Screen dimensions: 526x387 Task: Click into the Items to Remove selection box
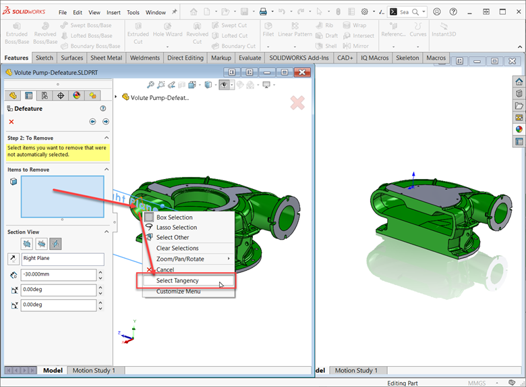coord(63,197)
